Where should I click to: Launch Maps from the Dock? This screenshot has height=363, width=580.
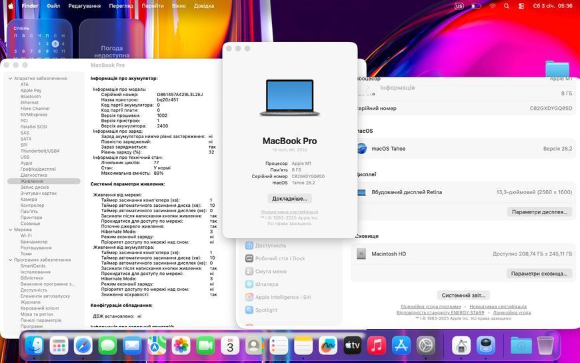[157, 346]
